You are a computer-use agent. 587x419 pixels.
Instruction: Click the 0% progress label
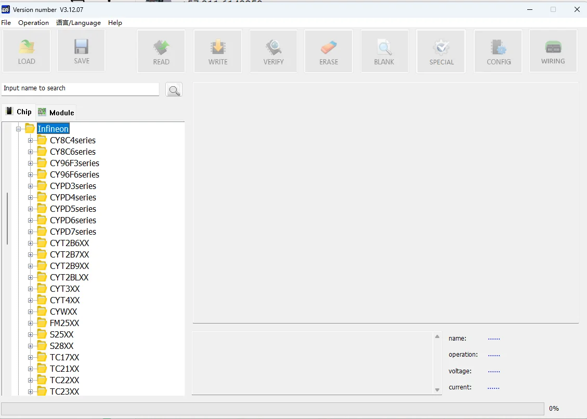tap(554, 409)
